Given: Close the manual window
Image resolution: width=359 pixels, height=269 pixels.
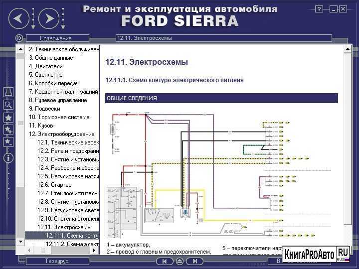Looking at the screenshot, I should pos(343,9).
